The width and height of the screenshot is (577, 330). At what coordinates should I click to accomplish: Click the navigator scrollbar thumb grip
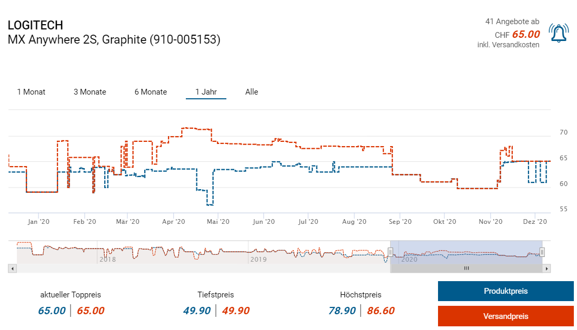[466, 269]
